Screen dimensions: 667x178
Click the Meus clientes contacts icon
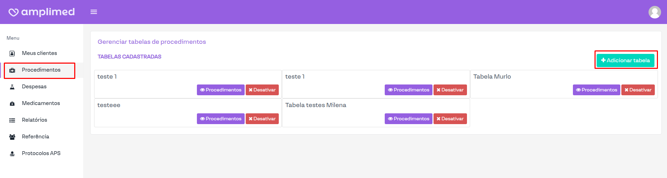12,54
